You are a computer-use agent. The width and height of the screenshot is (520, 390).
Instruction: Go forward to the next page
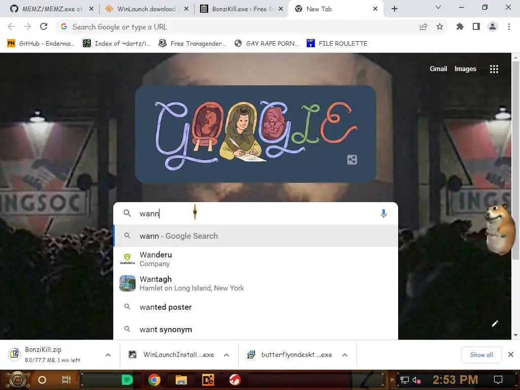pos(27,27)
